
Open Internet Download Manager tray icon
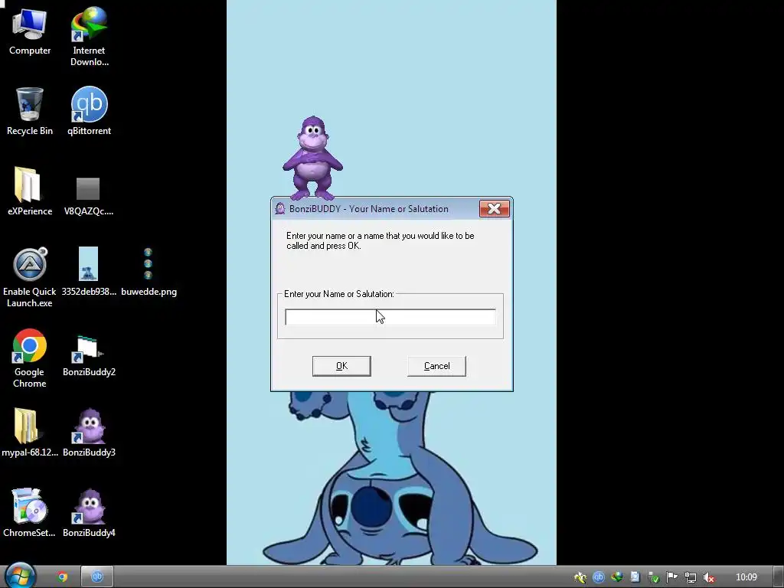click(617, 577)
